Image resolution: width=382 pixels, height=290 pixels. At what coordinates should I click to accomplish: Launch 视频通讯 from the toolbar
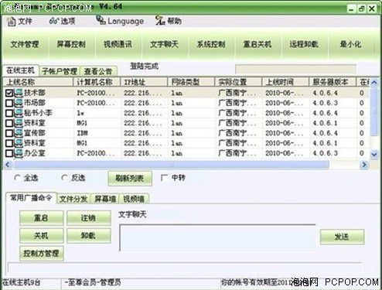[x=118, y=44]
